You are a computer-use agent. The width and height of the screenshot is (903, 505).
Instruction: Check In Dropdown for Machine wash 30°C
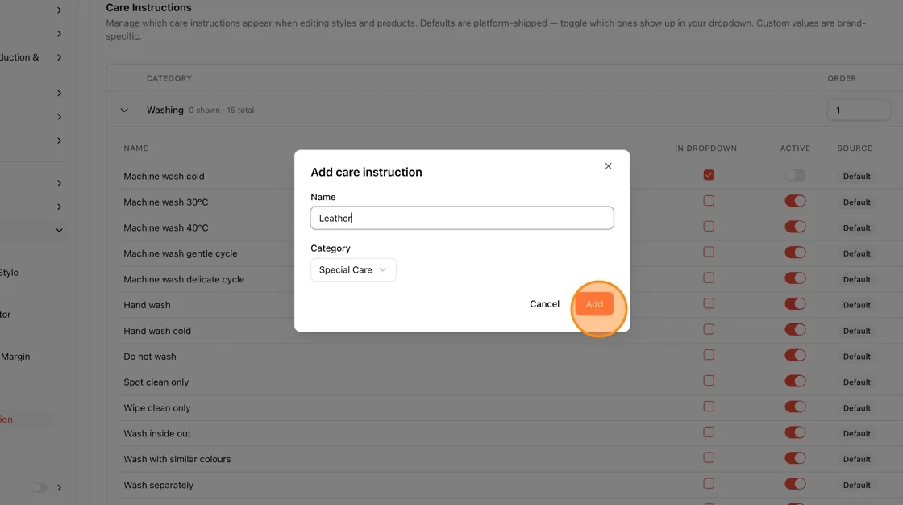pos(709,201)
